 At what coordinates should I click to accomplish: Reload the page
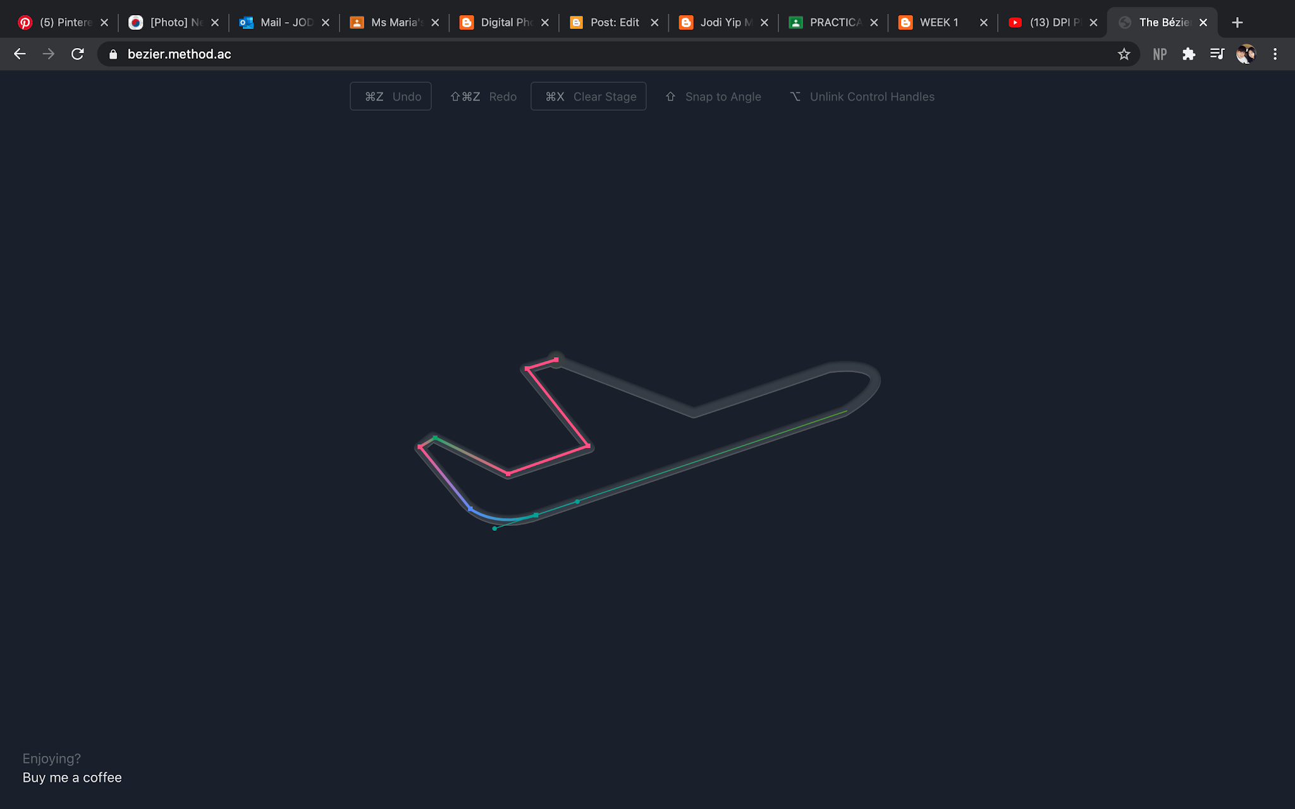tap(78, 54)
